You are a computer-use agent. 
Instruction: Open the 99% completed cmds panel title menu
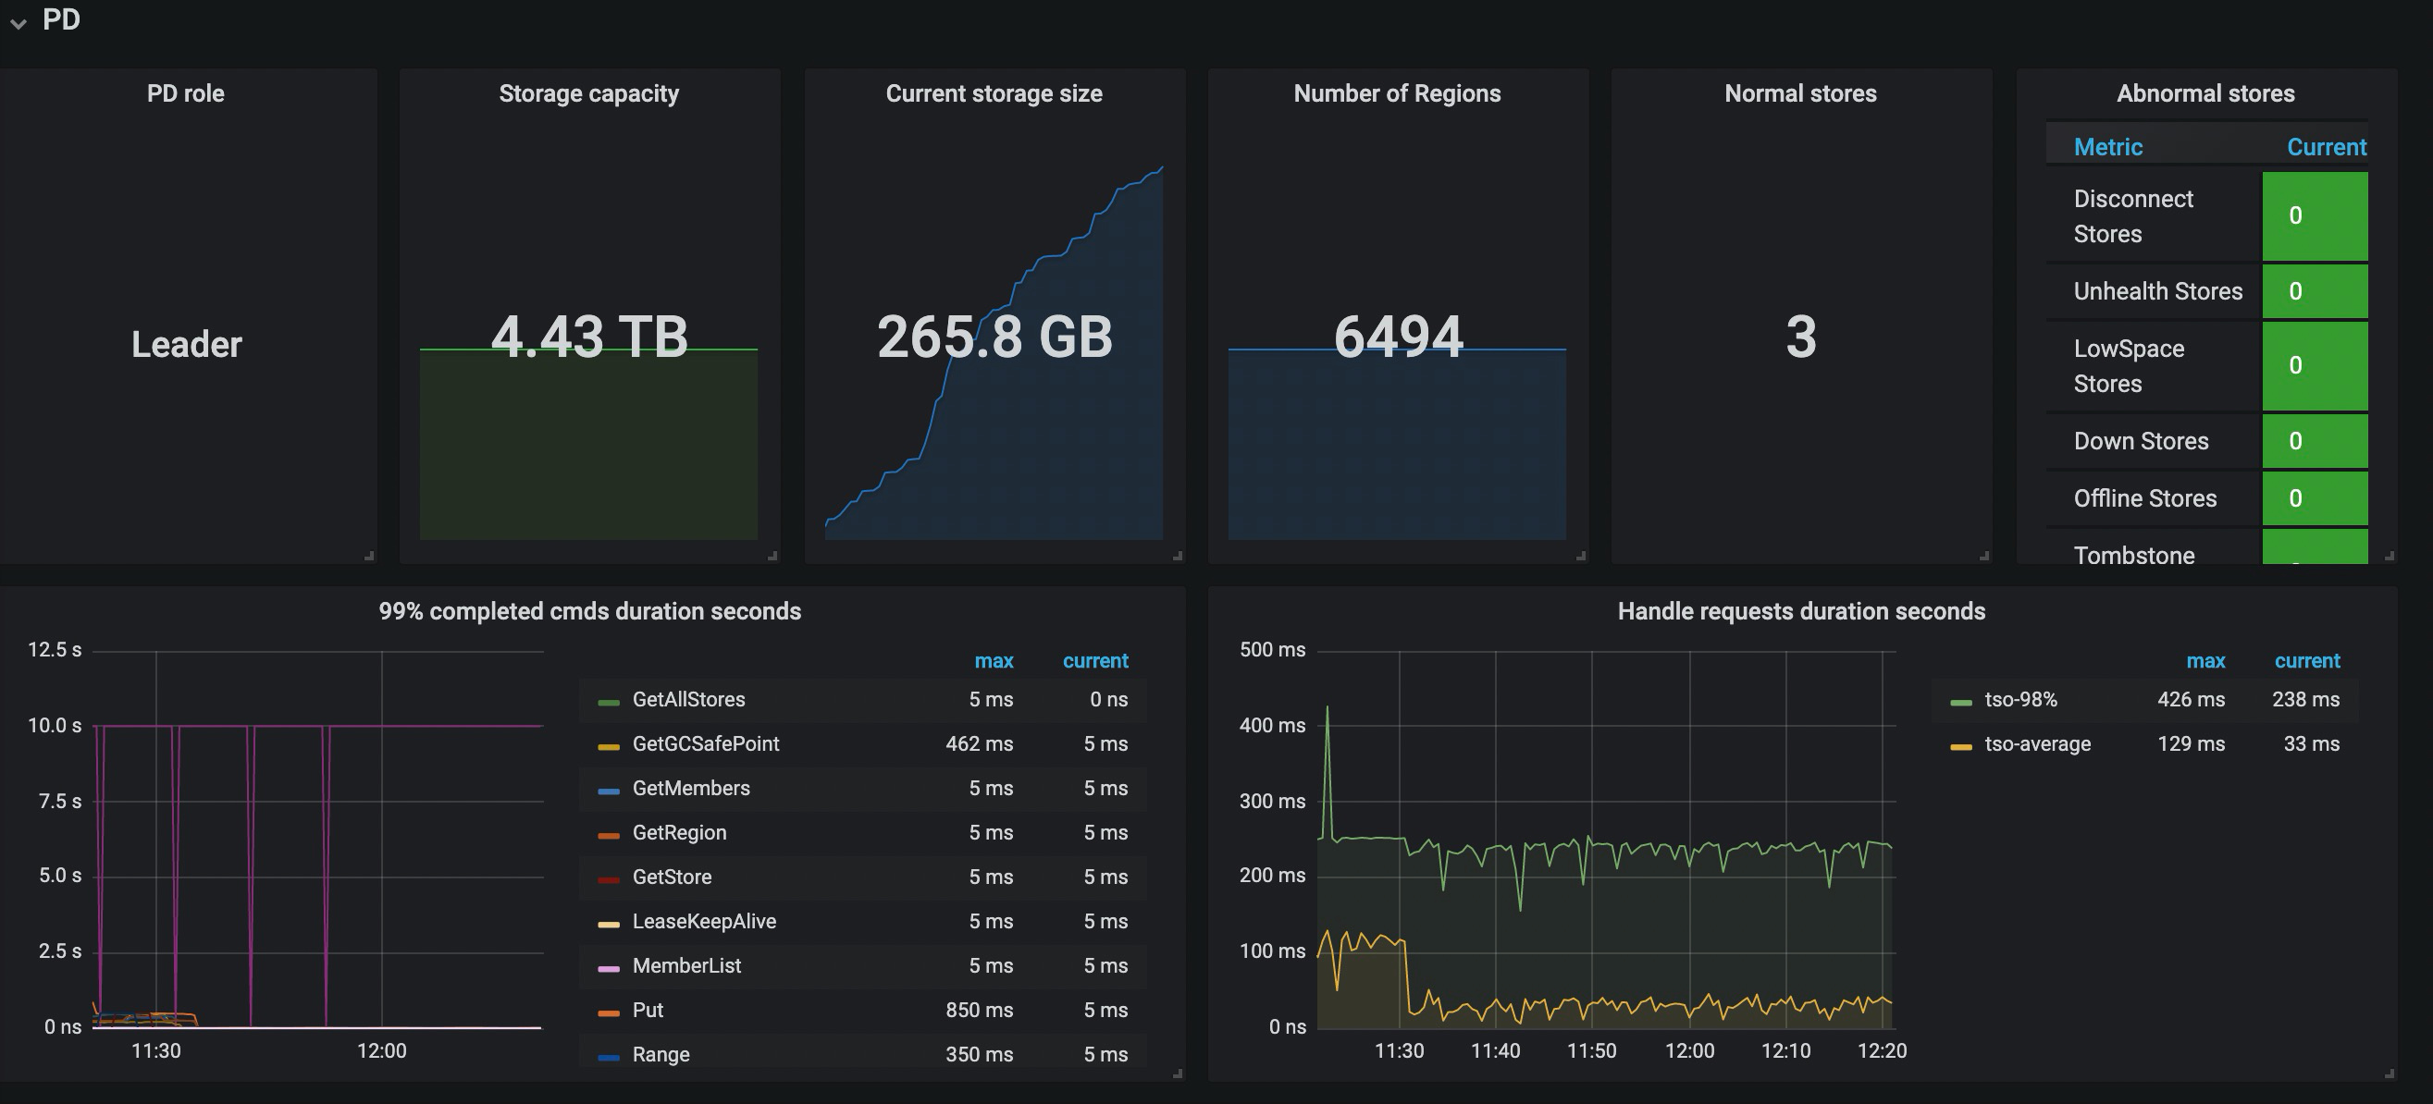pyautogui.click(x=589, y=611)
